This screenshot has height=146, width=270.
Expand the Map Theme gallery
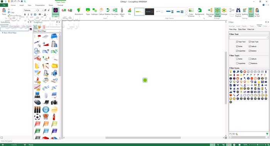pos(186,15)
